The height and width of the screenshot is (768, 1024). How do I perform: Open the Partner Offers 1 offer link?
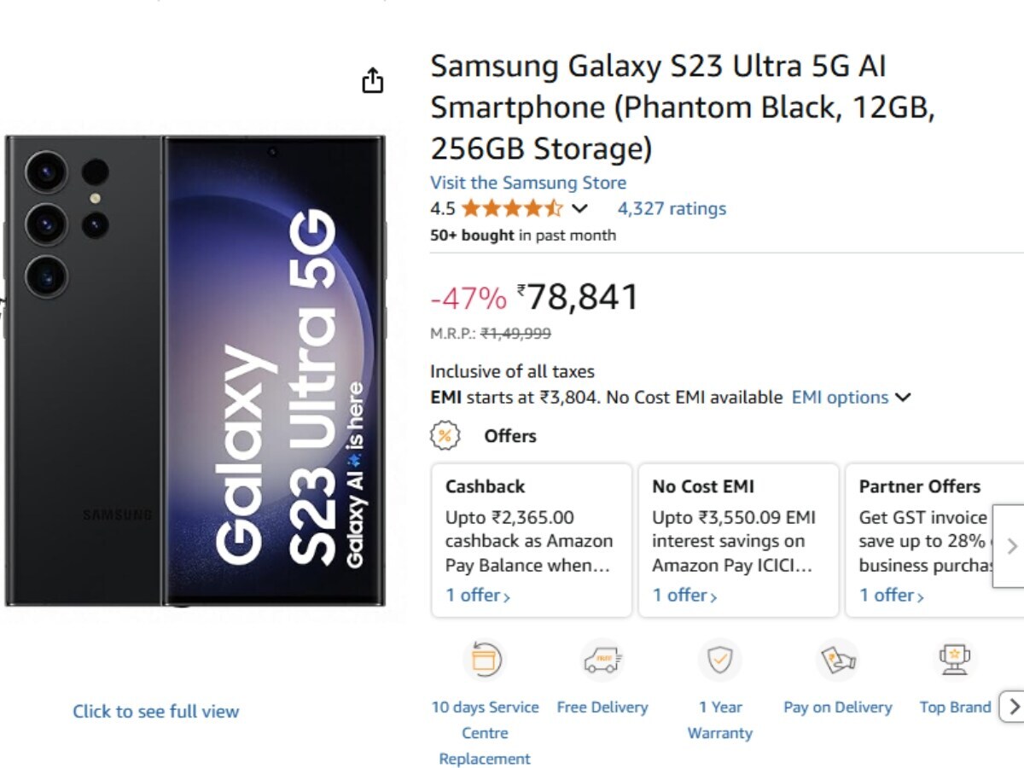891,596
